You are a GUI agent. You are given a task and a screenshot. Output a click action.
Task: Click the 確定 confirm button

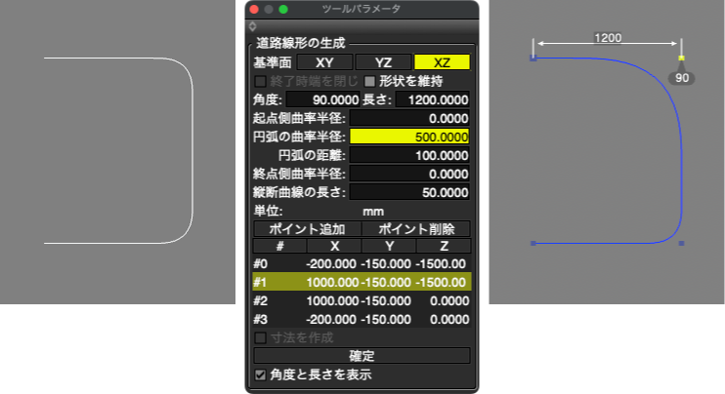[x=362, y=356]
